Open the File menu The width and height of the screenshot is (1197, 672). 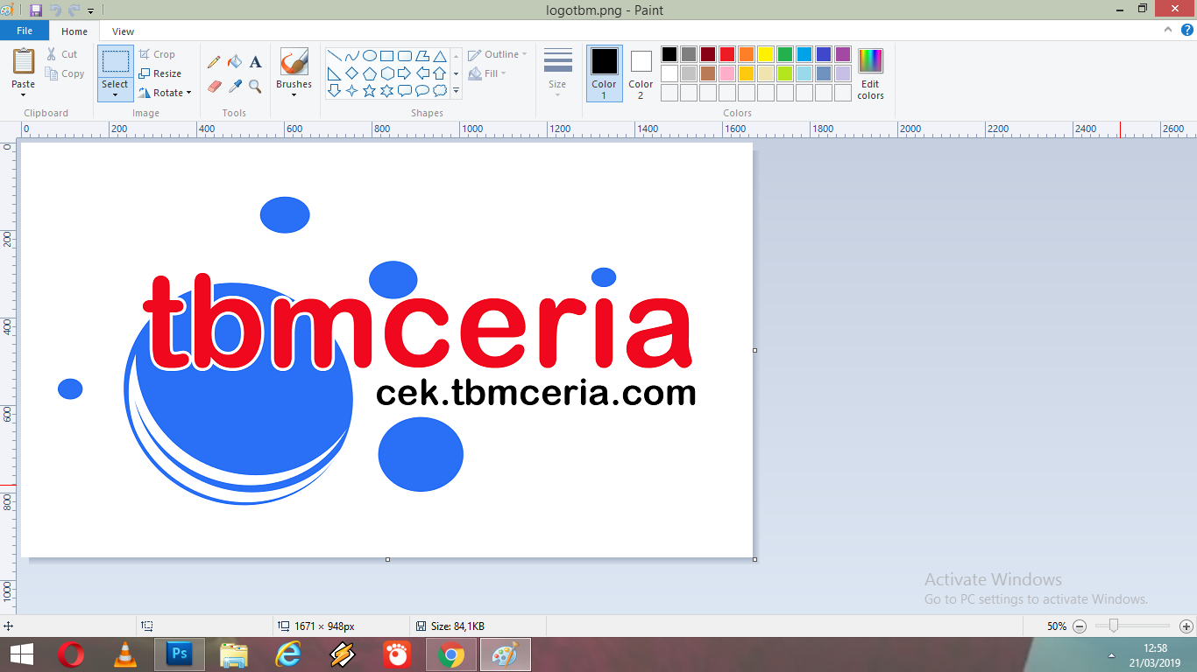25,30
